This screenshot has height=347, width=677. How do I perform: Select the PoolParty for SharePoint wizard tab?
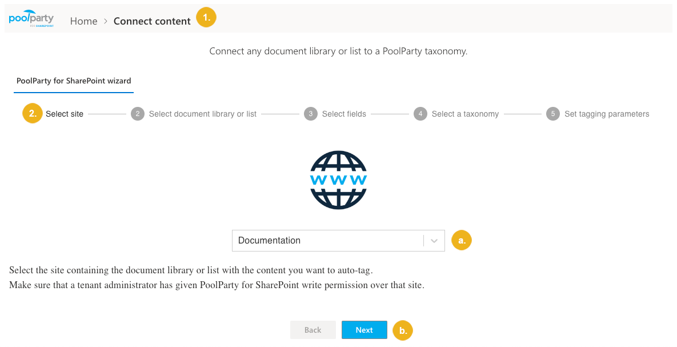[x=74, y=81]
